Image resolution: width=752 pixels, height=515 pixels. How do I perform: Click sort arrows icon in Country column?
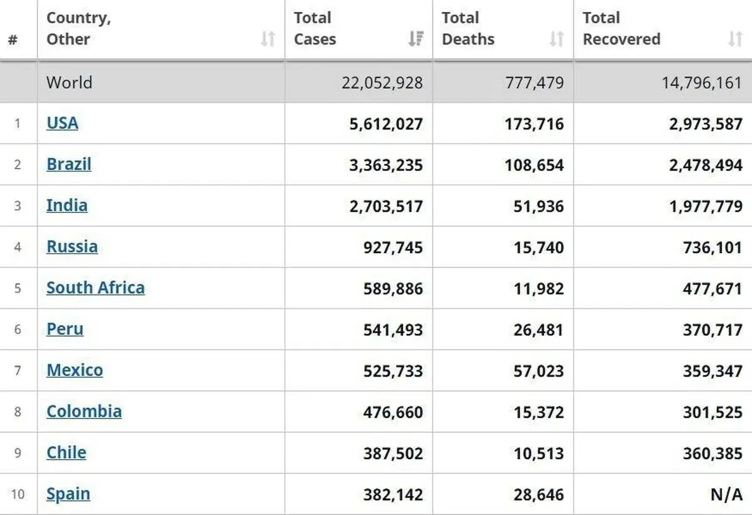pos(268,39)
